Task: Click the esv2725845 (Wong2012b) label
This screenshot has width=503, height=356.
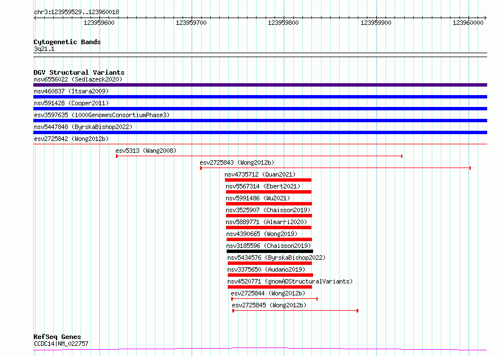Action: click(269, 305)
